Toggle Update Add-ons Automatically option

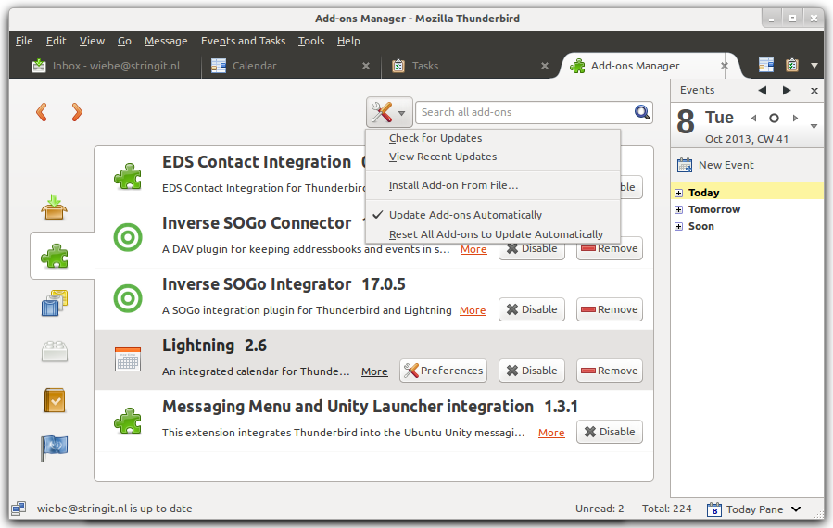coord(465,215)
